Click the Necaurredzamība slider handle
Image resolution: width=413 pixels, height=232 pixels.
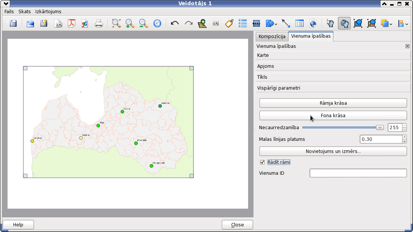pyautogui.click(x=380, y=128)
